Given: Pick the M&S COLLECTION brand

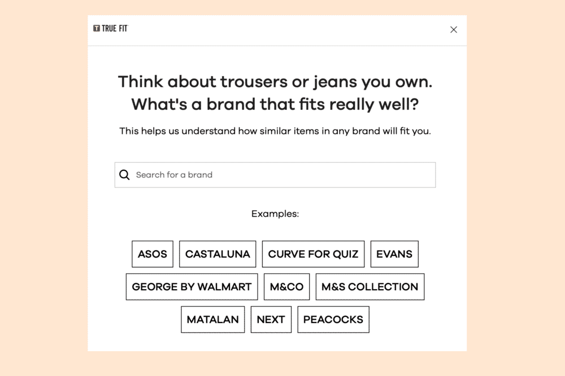Looking at the screenshot, I should (x=370, y=286).
